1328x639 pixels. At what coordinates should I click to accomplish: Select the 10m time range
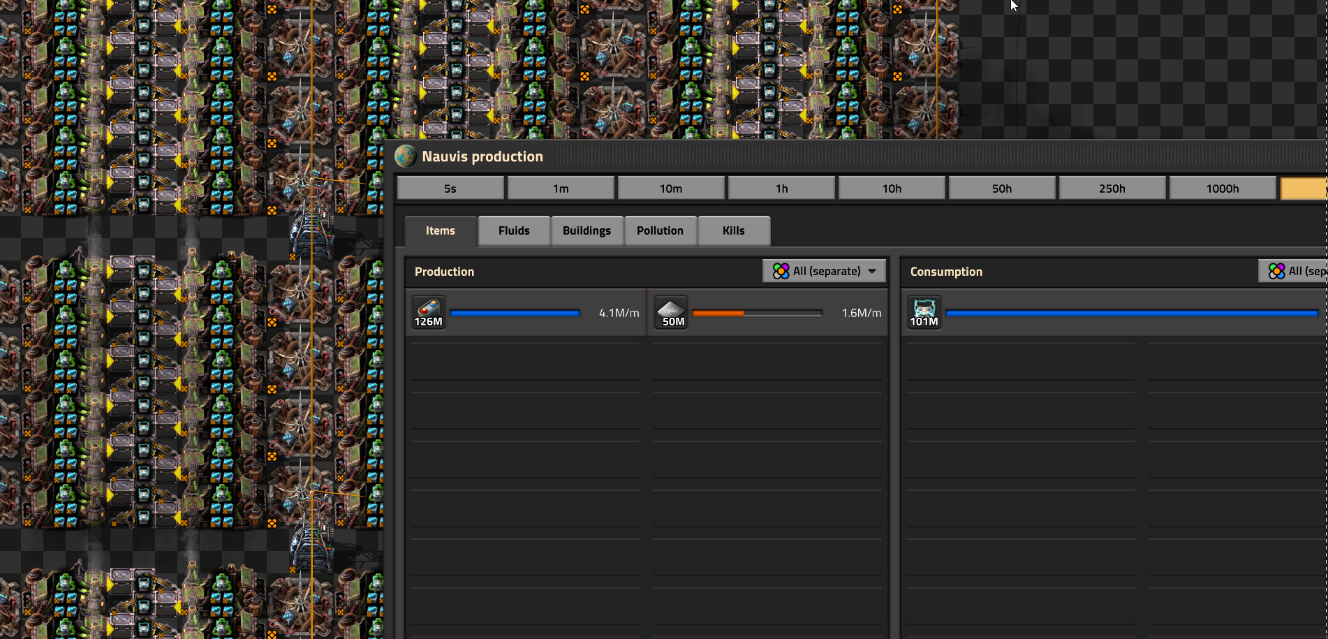coord(671,189)
